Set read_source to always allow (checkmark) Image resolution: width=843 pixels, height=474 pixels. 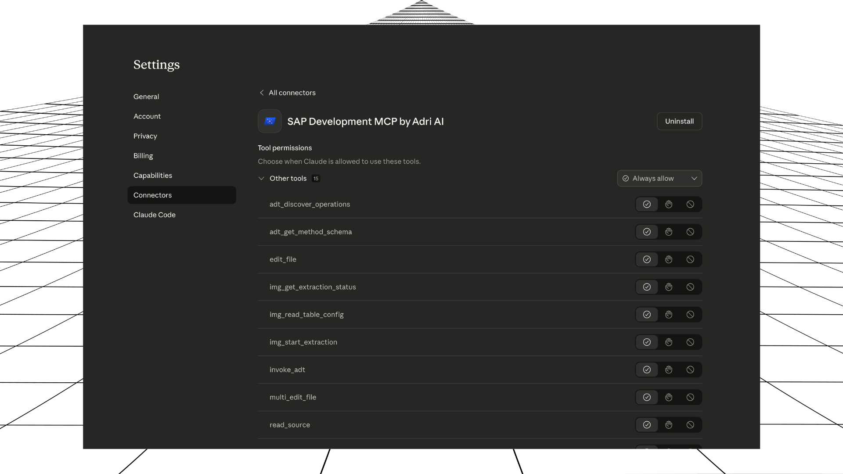click(647, 425)
